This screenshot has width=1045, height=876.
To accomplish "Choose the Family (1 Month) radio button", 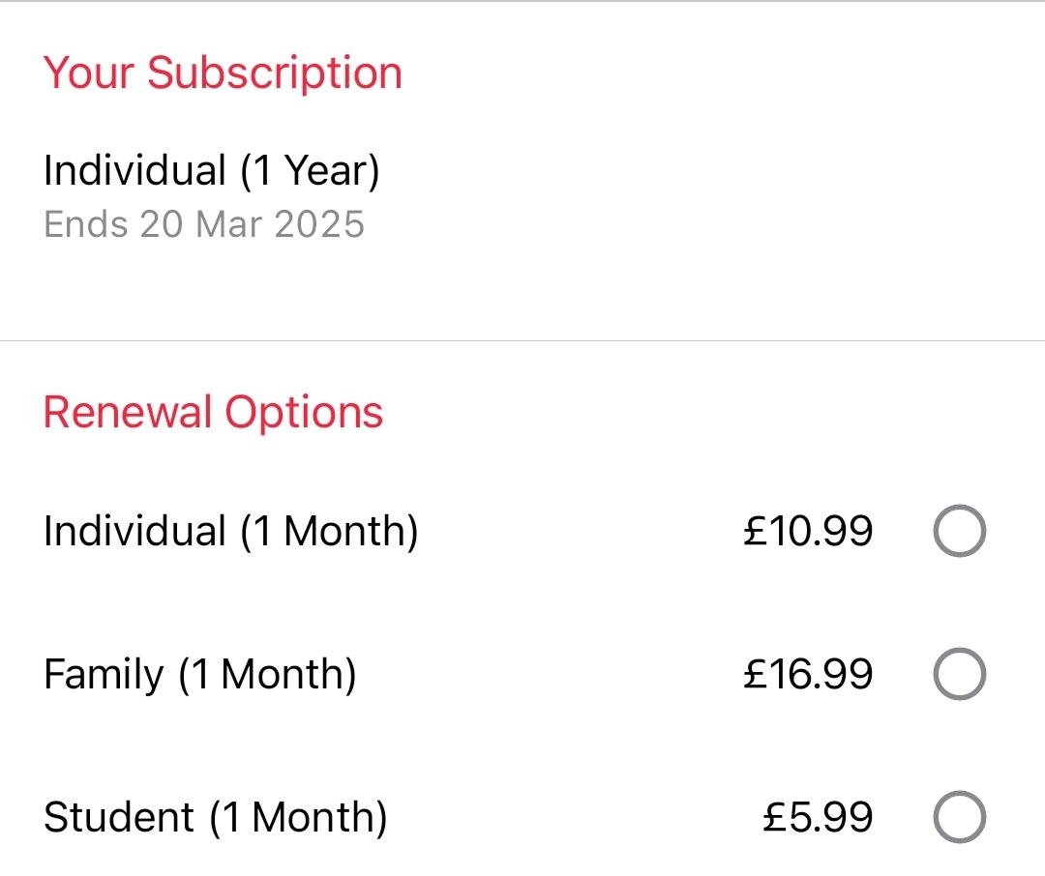I will click(x=959, y=674).
